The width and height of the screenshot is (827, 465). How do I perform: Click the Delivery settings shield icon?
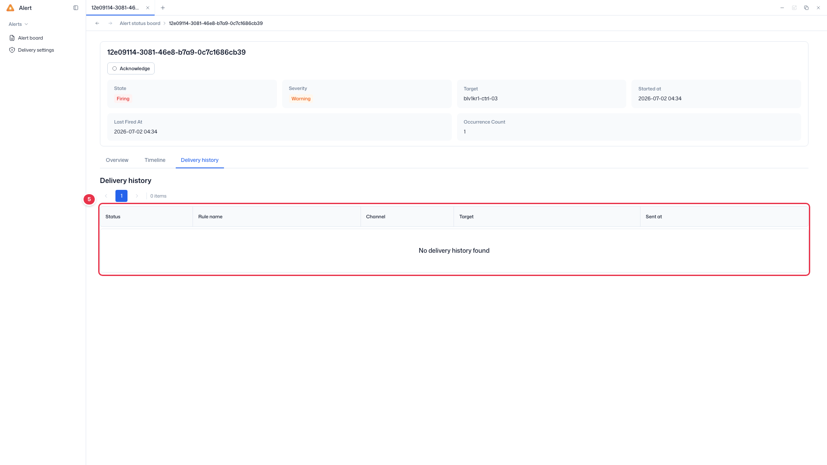click(x=12, y=50)
